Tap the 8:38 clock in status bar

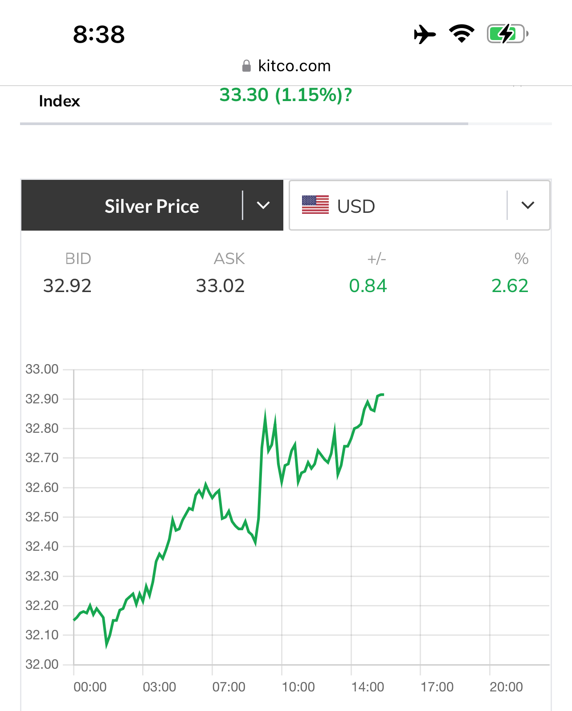coord(99,34)
